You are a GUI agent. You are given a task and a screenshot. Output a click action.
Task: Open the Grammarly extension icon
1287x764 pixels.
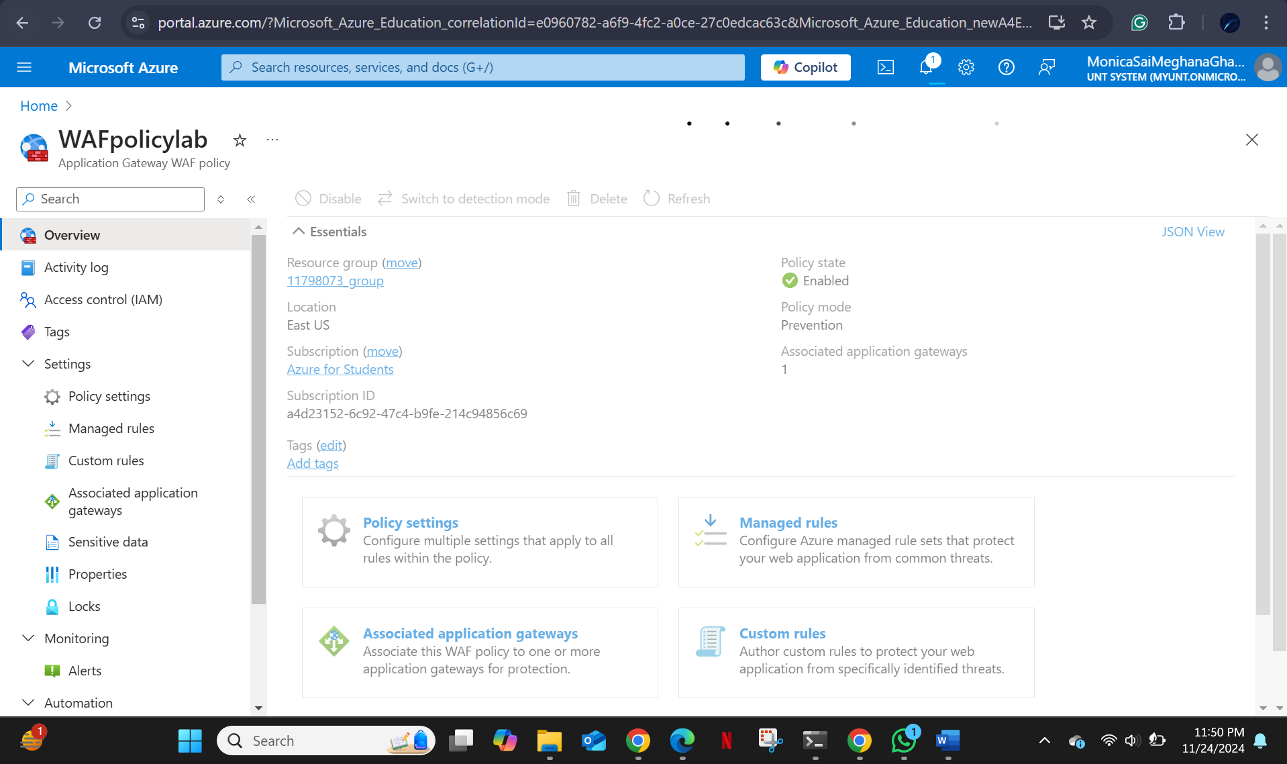coord(1139,23)
